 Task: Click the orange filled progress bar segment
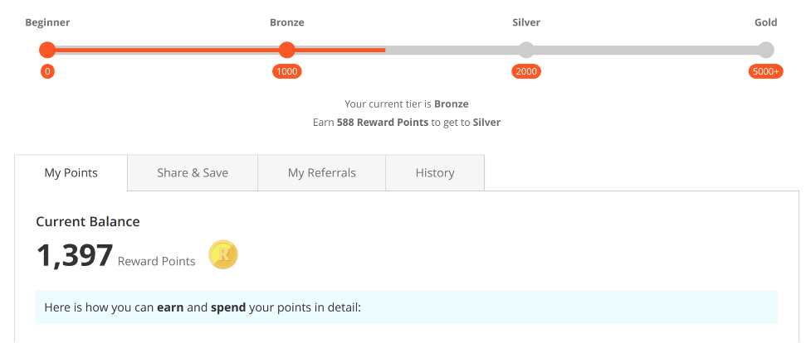coord(216,50)
